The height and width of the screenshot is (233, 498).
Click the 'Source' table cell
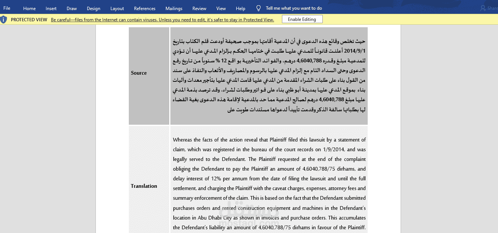(149, 76)
